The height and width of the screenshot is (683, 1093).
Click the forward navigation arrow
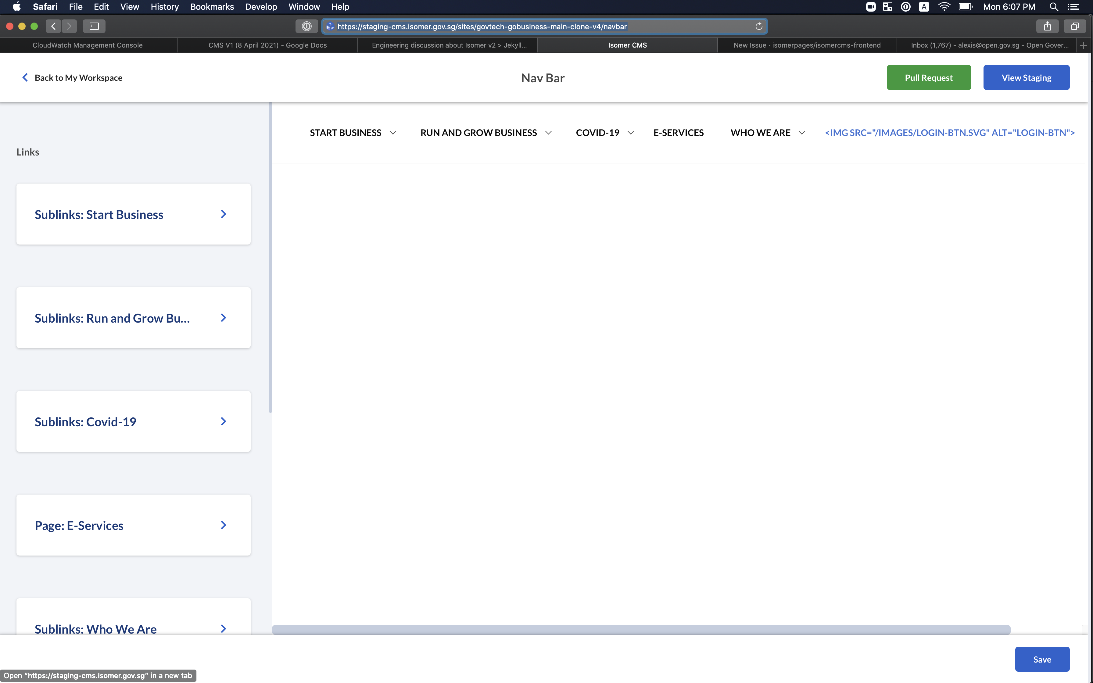click(x=69, y=26)
